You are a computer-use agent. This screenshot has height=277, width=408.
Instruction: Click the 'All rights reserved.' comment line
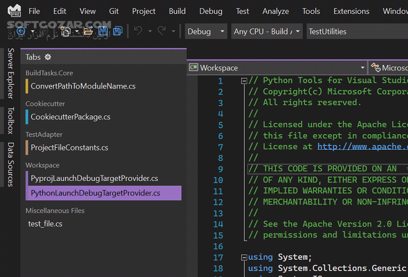(x=305, y=103)
